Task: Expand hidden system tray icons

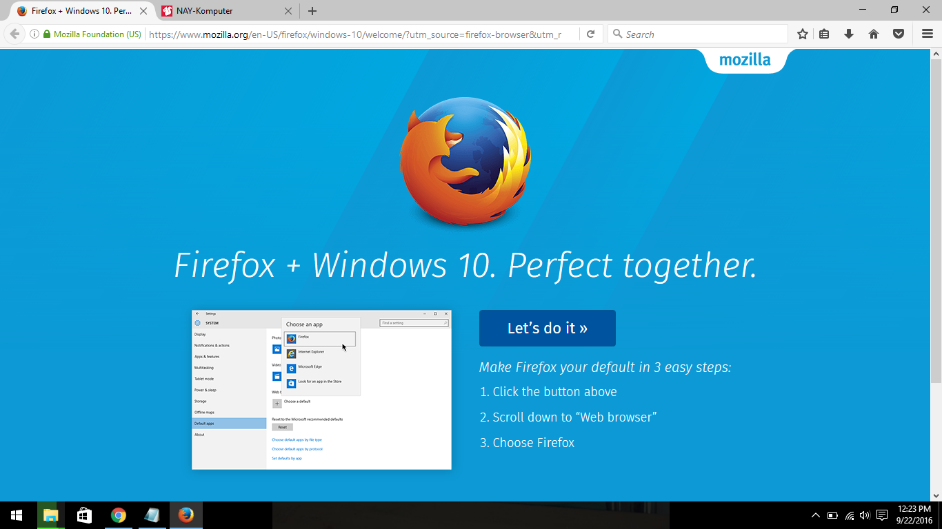Action: (x=815, y=515)
